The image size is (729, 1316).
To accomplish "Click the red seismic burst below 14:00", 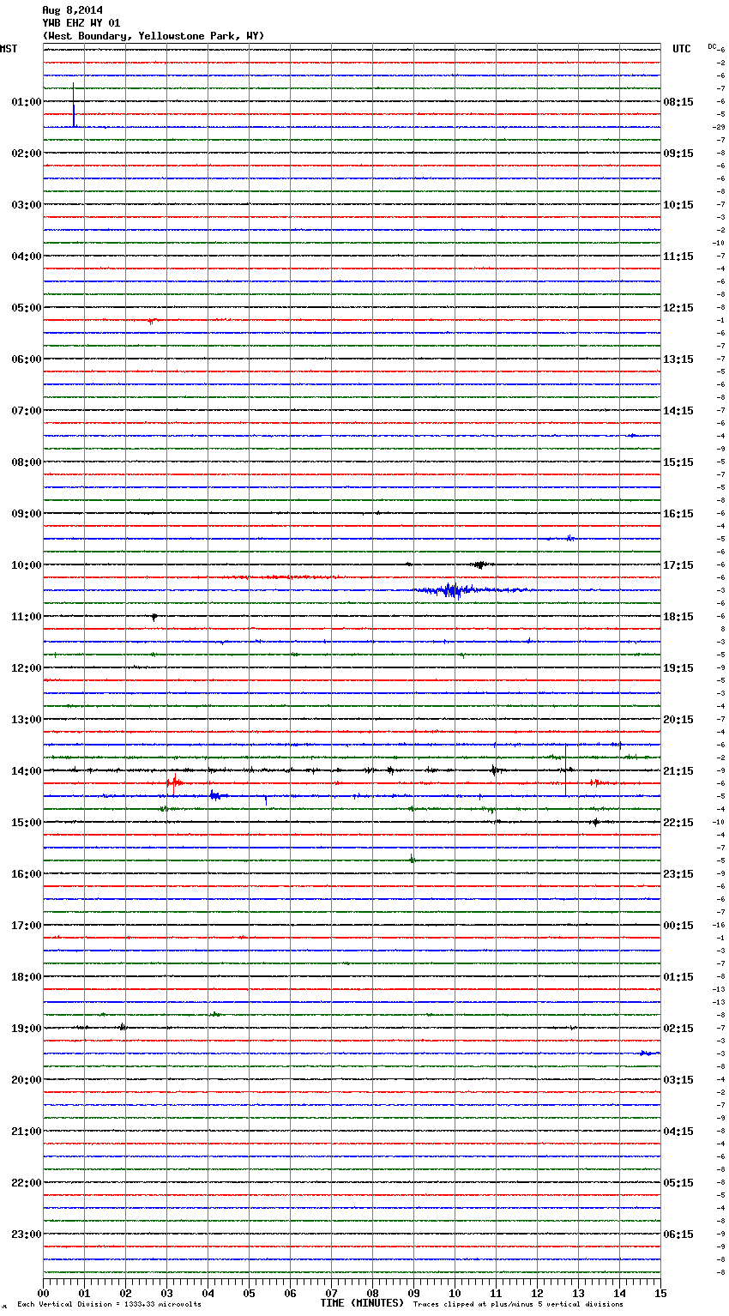I will tap(174, 783).
